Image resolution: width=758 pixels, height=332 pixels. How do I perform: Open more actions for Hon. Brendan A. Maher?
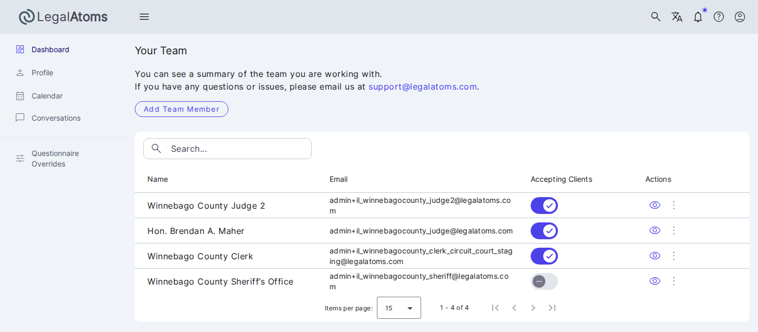pos(674,230)
